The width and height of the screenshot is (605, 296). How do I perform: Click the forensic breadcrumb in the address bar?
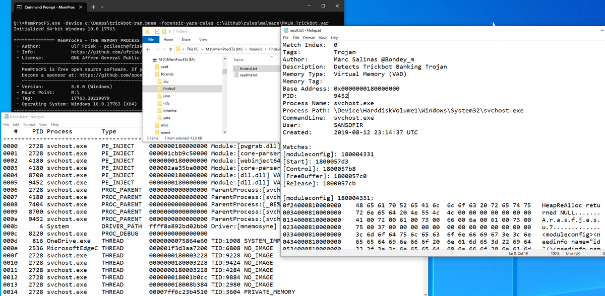pyautogui.click(x=256, y=49)
